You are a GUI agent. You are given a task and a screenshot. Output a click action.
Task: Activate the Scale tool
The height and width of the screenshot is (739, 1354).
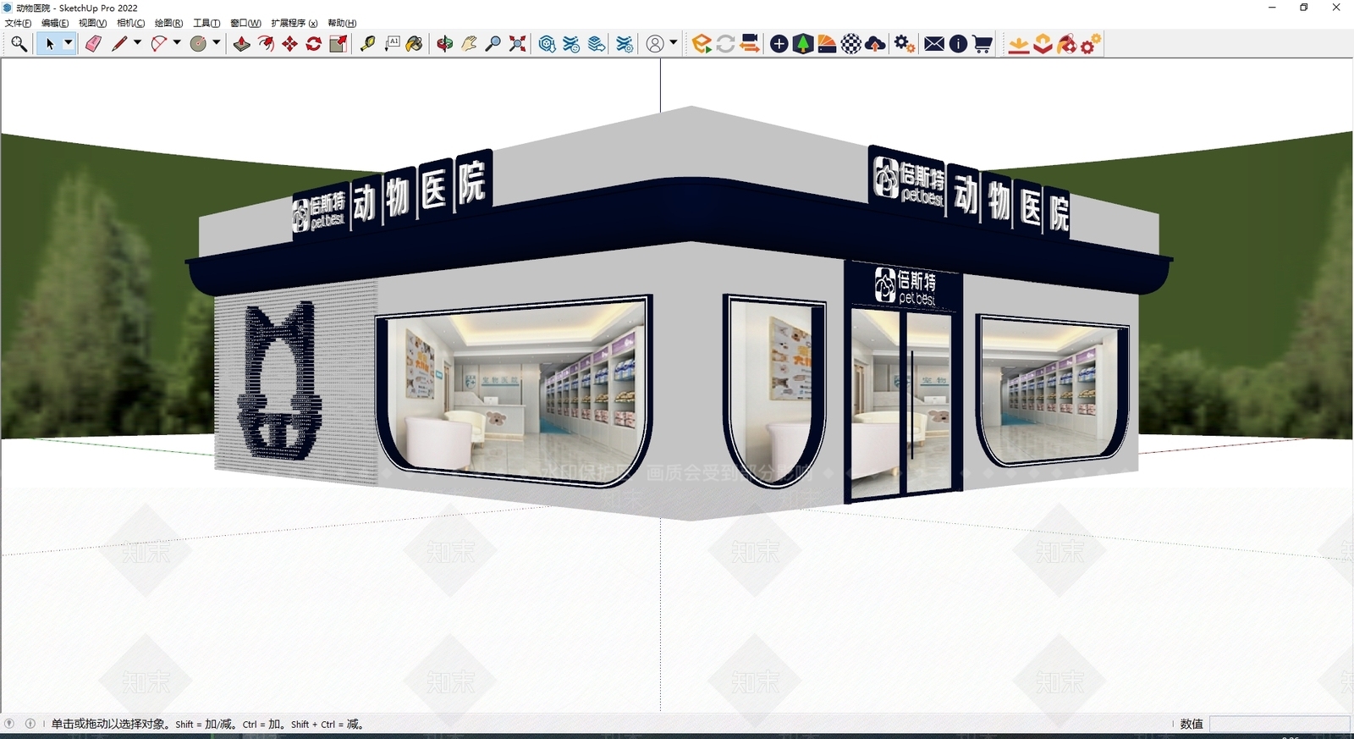[x=338, y=44]
